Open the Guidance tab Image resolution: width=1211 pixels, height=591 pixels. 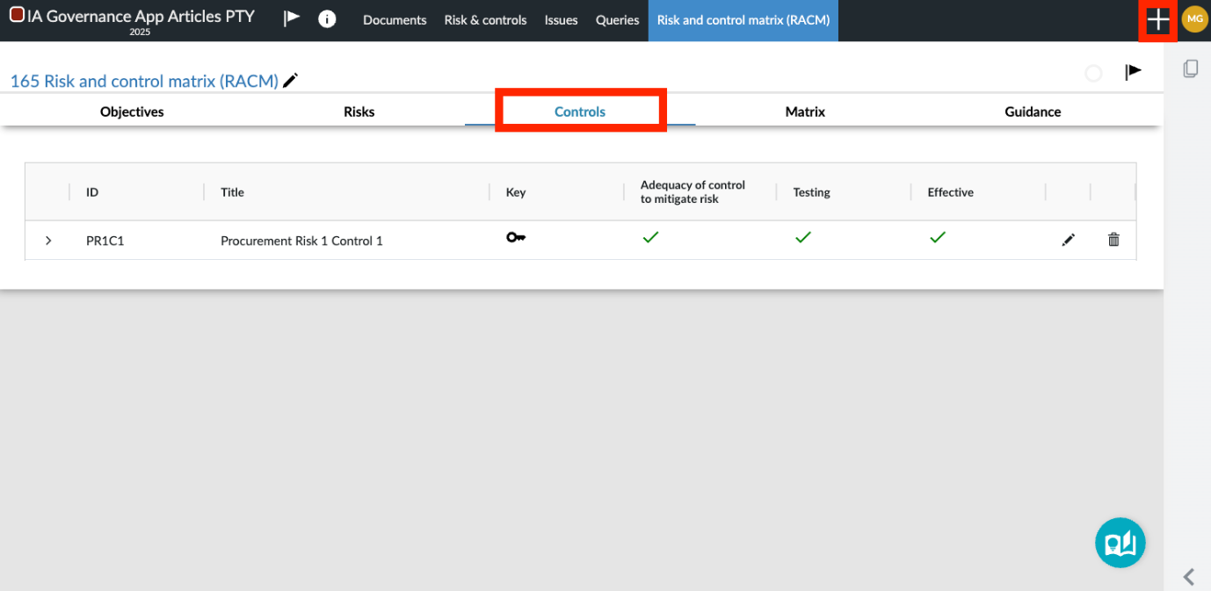(x=1033, y=112)
